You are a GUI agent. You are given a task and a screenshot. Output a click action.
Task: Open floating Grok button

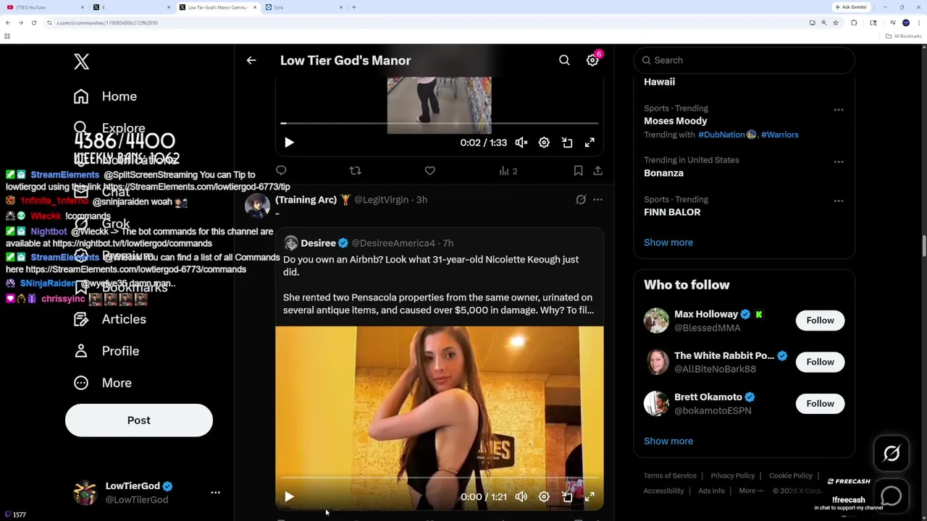(892, 454)
